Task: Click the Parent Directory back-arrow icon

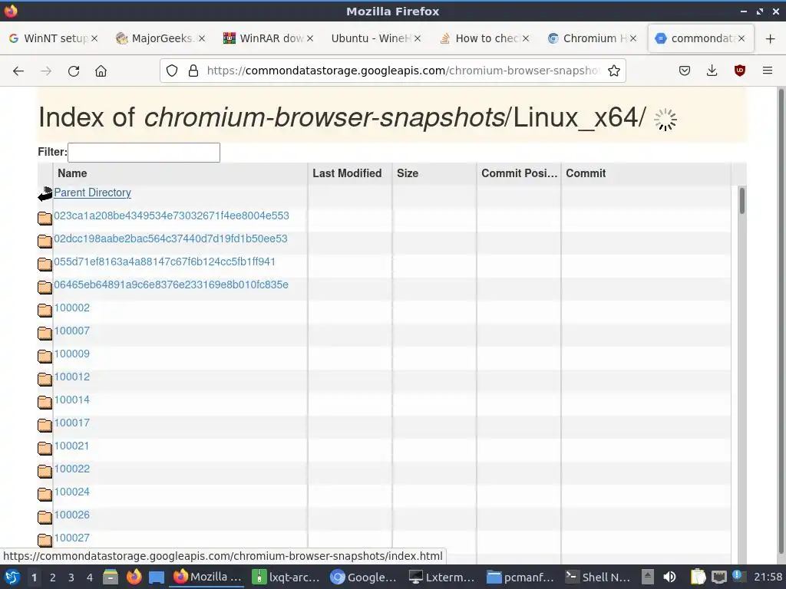Action: point(45,194)
